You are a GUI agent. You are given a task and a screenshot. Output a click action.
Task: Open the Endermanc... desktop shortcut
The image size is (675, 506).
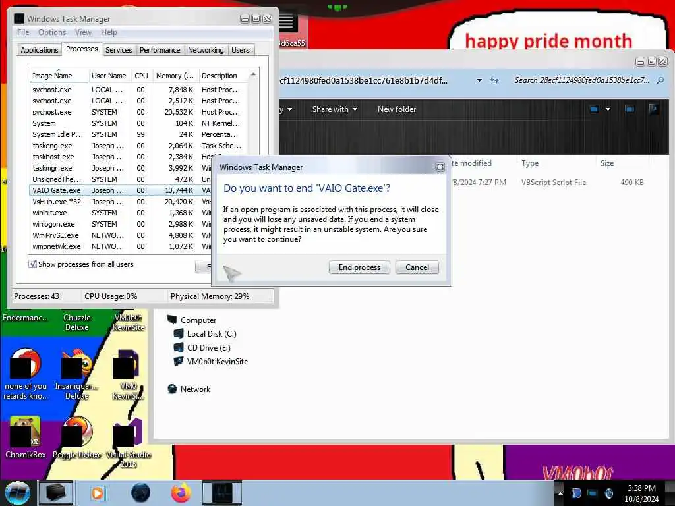click(x=26, y=318)
